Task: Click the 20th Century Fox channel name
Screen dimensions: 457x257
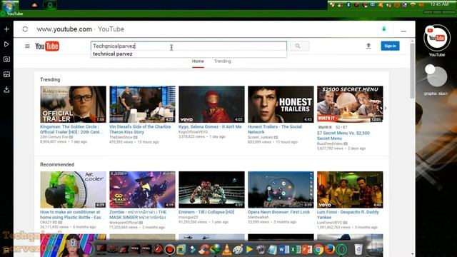Action: point(54,137)
